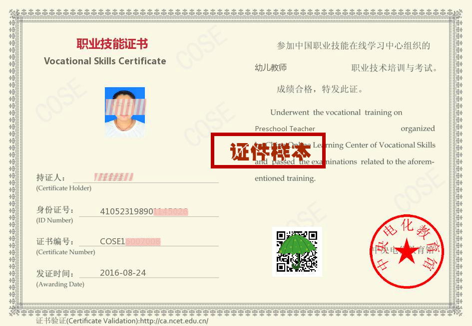
Task: Click the red 证件样本 sample stamp
Action: coord(268,151)
